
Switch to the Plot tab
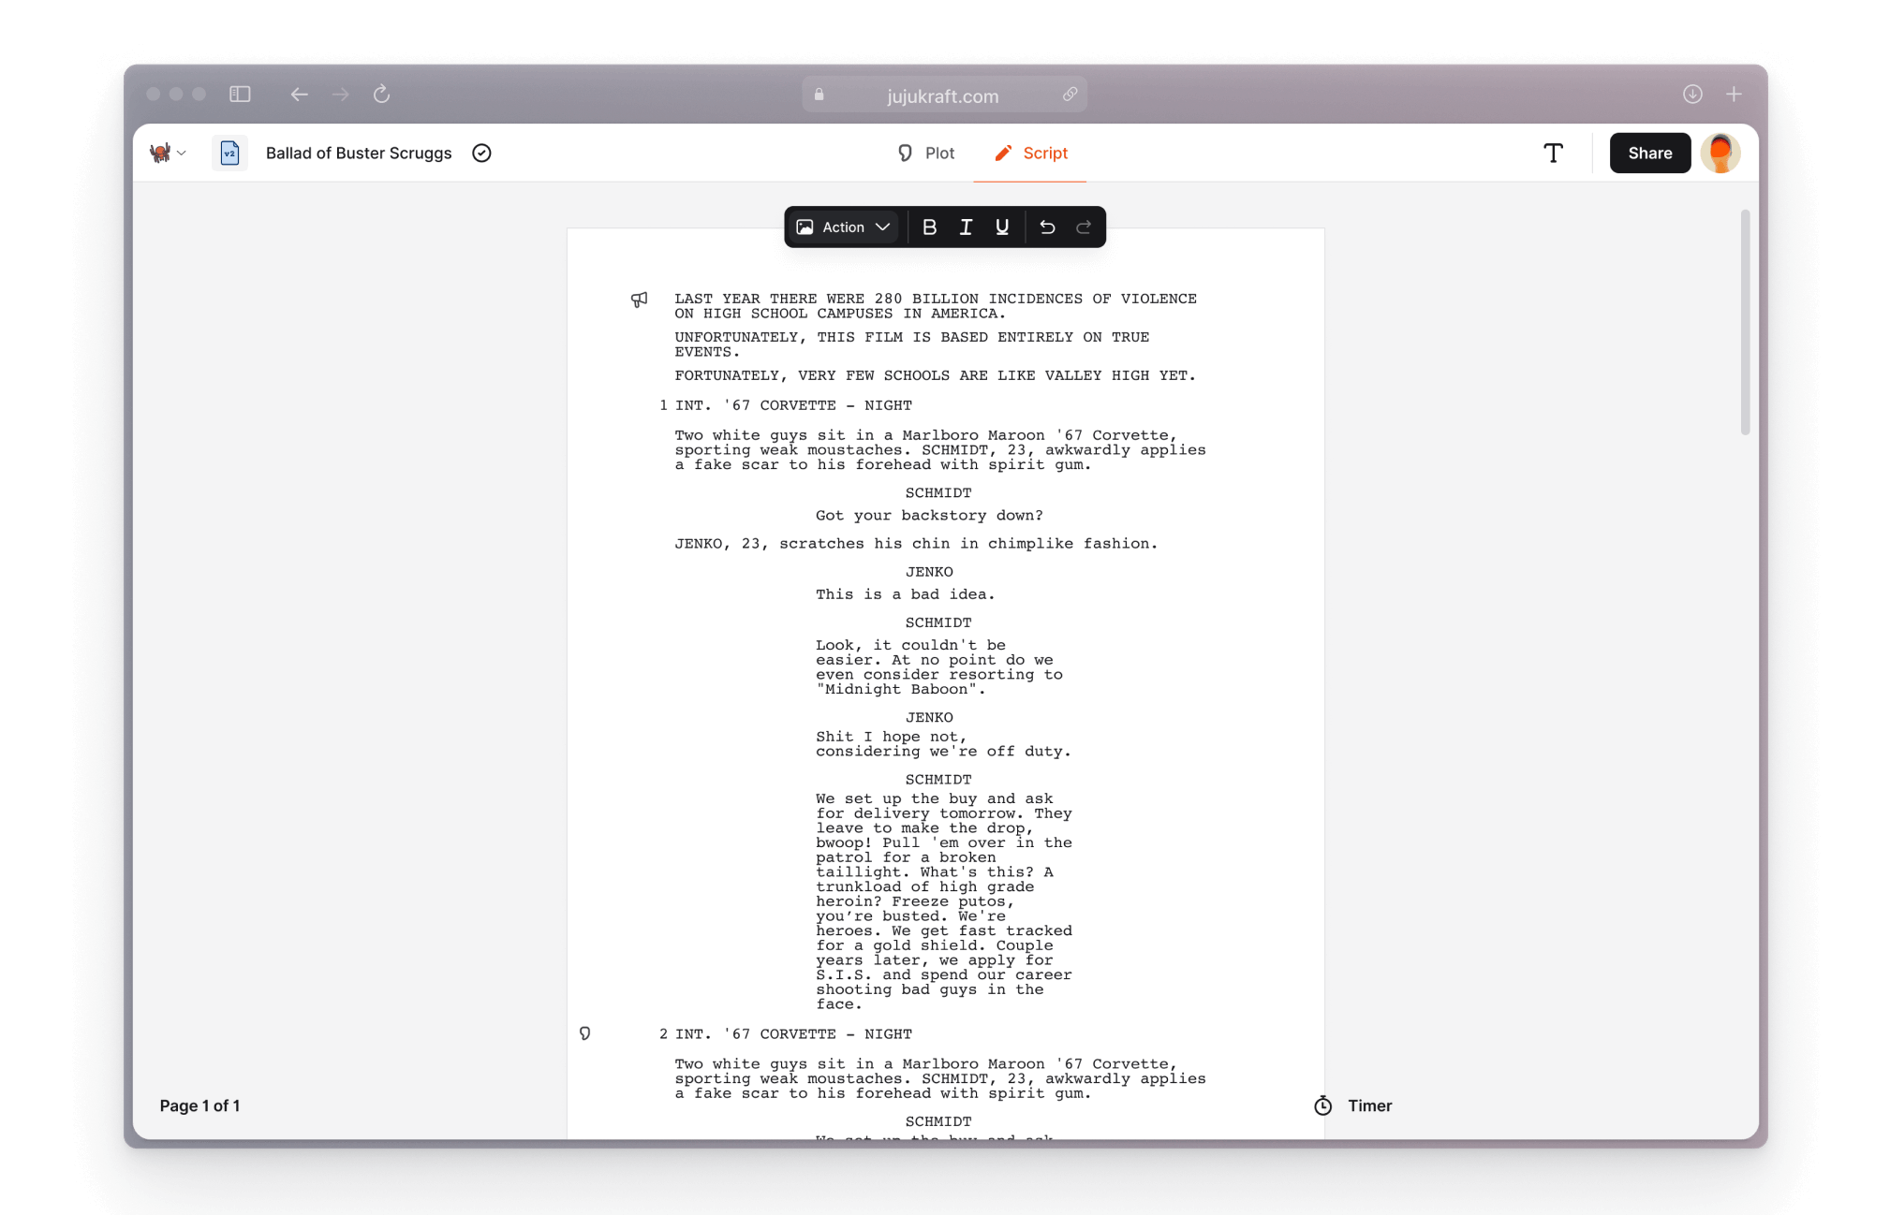coord(925,153)
